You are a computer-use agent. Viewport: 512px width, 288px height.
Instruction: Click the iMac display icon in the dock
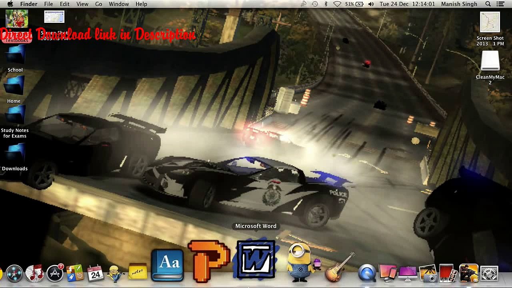[x=407, y=274]
